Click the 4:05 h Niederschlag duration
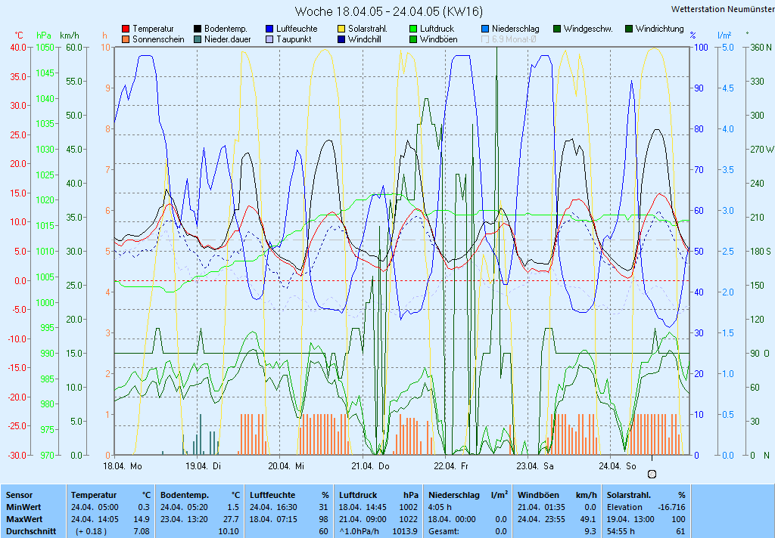The image size is (775, 538). click(x=440, y=507)
